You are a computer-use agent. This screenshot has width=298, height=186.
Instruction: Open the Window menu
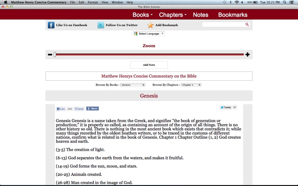pyautogui.click(x=117, y=2)
